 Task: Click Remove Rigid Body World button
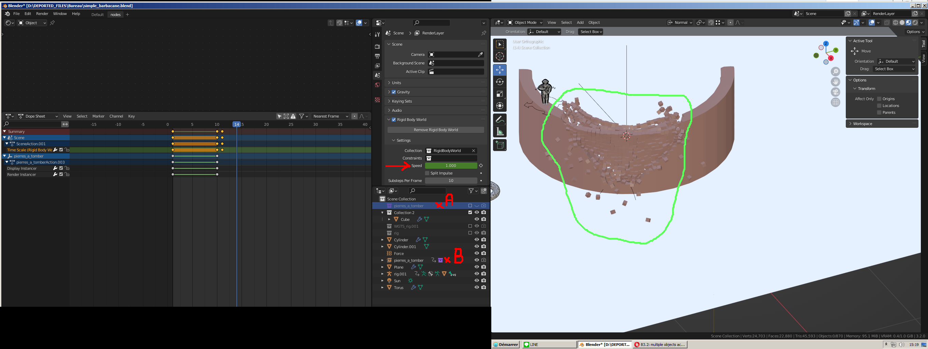point(436,130)
